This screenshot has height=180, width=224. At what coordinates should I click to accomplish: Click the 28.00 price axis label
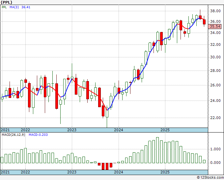(x=215, y=71)
